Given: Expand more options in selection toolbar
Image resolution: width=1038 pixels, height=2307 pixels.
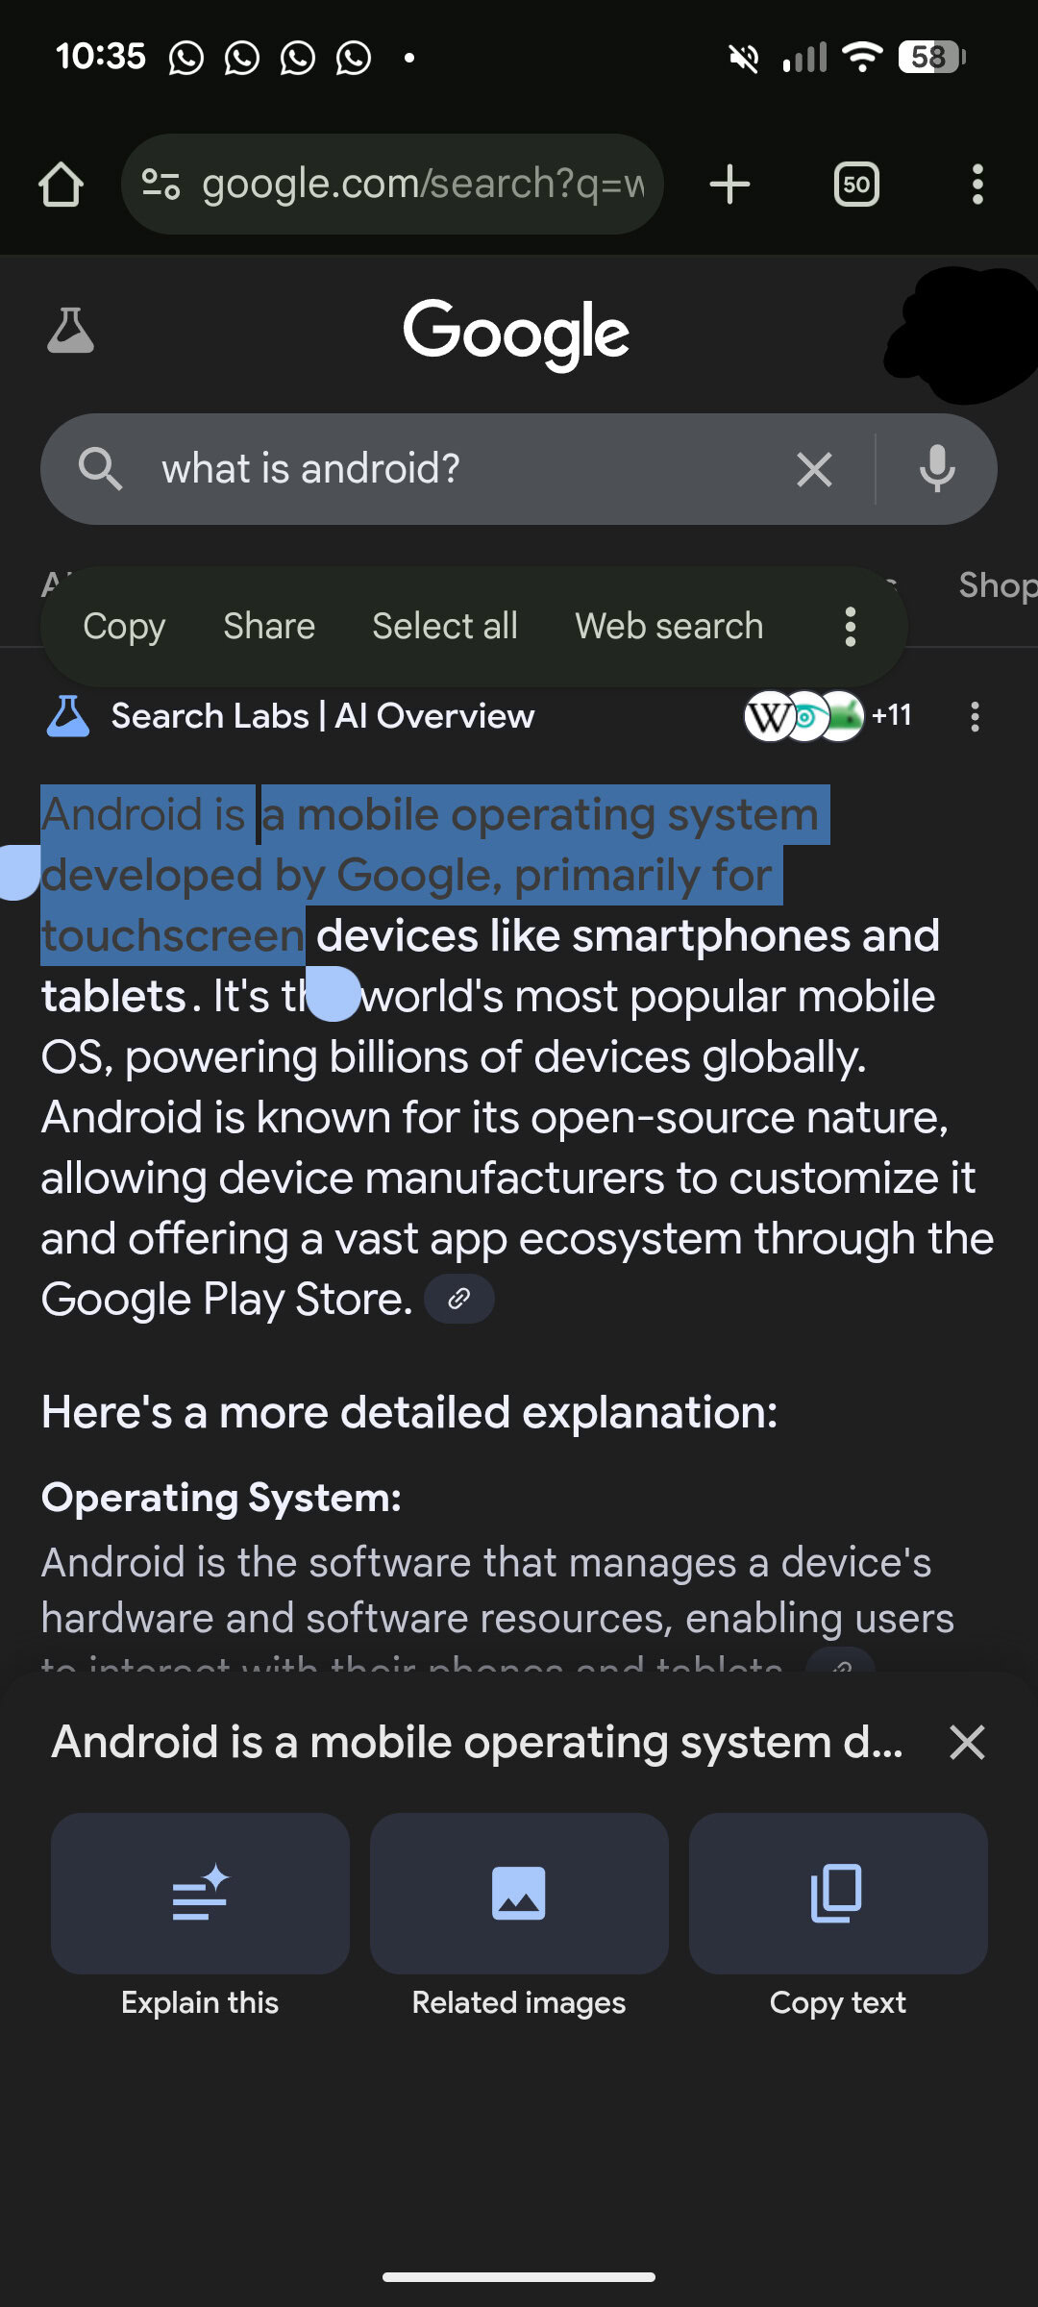Looking at the screenshot, I should tap(850, 627).
